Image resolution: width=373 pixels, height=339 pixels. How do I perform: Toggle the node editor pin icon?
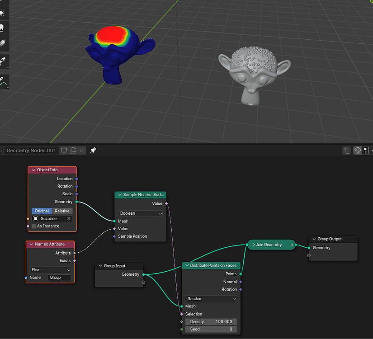point(93,151)
